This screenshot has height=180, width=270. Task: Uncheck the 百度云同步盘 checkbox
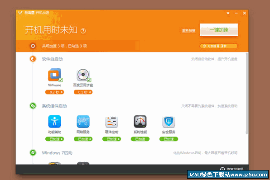(89, 80)
